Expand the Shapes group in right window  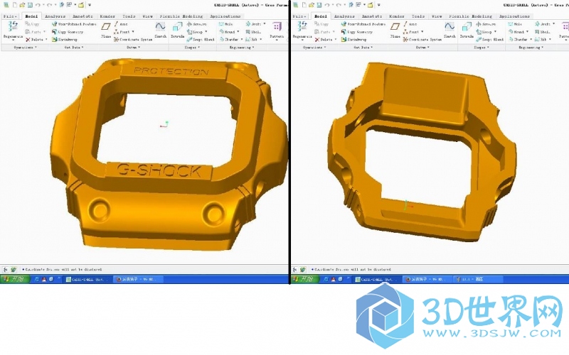coord(481,48)
